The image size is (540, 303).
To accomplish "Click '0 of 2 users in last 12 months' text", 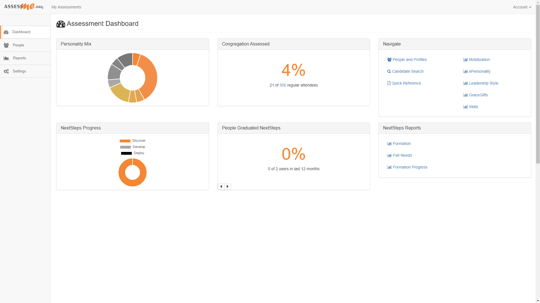I will pyautogui.click(x=293, y=169).
